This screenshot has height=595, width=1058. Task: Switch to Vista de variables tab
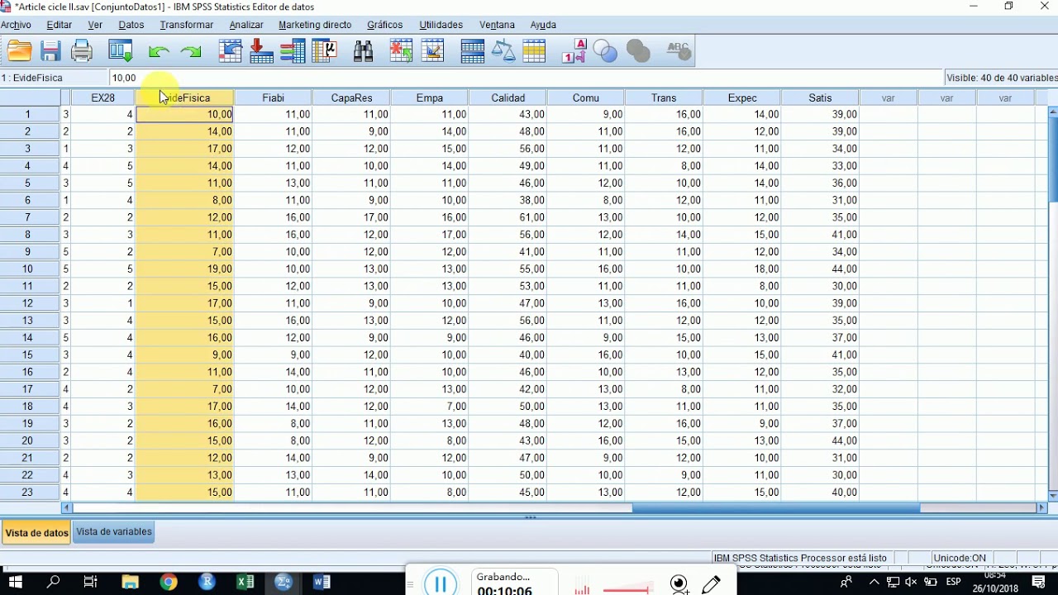pos(114,532)
